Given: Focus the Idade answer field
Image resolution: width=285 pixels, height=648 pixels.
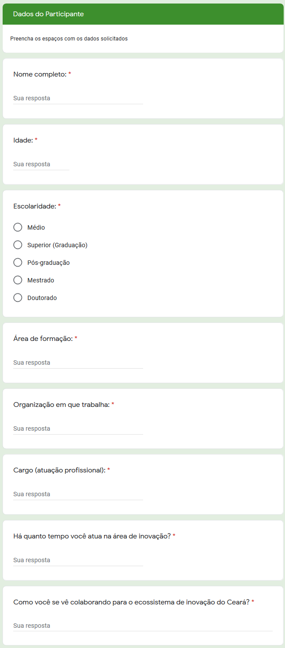Looking at the screenshot, I should (41, 164).
